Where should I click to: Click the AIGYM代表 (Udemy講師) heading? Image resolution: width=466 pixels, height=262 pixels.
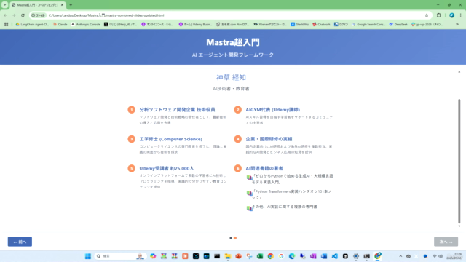[273, 110]
